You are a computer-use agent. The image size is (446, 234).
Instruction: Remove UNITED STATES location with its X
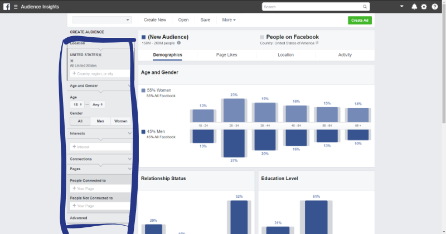coord(100,54)
